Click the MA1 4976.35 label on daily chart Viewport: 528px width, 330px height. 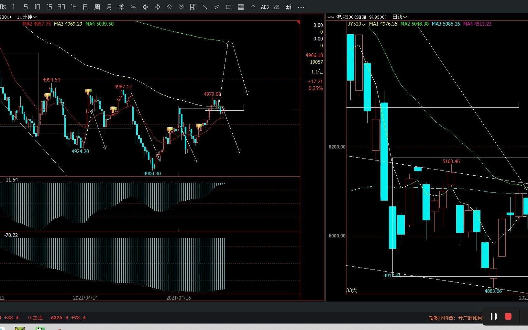(x=383, y=24)
